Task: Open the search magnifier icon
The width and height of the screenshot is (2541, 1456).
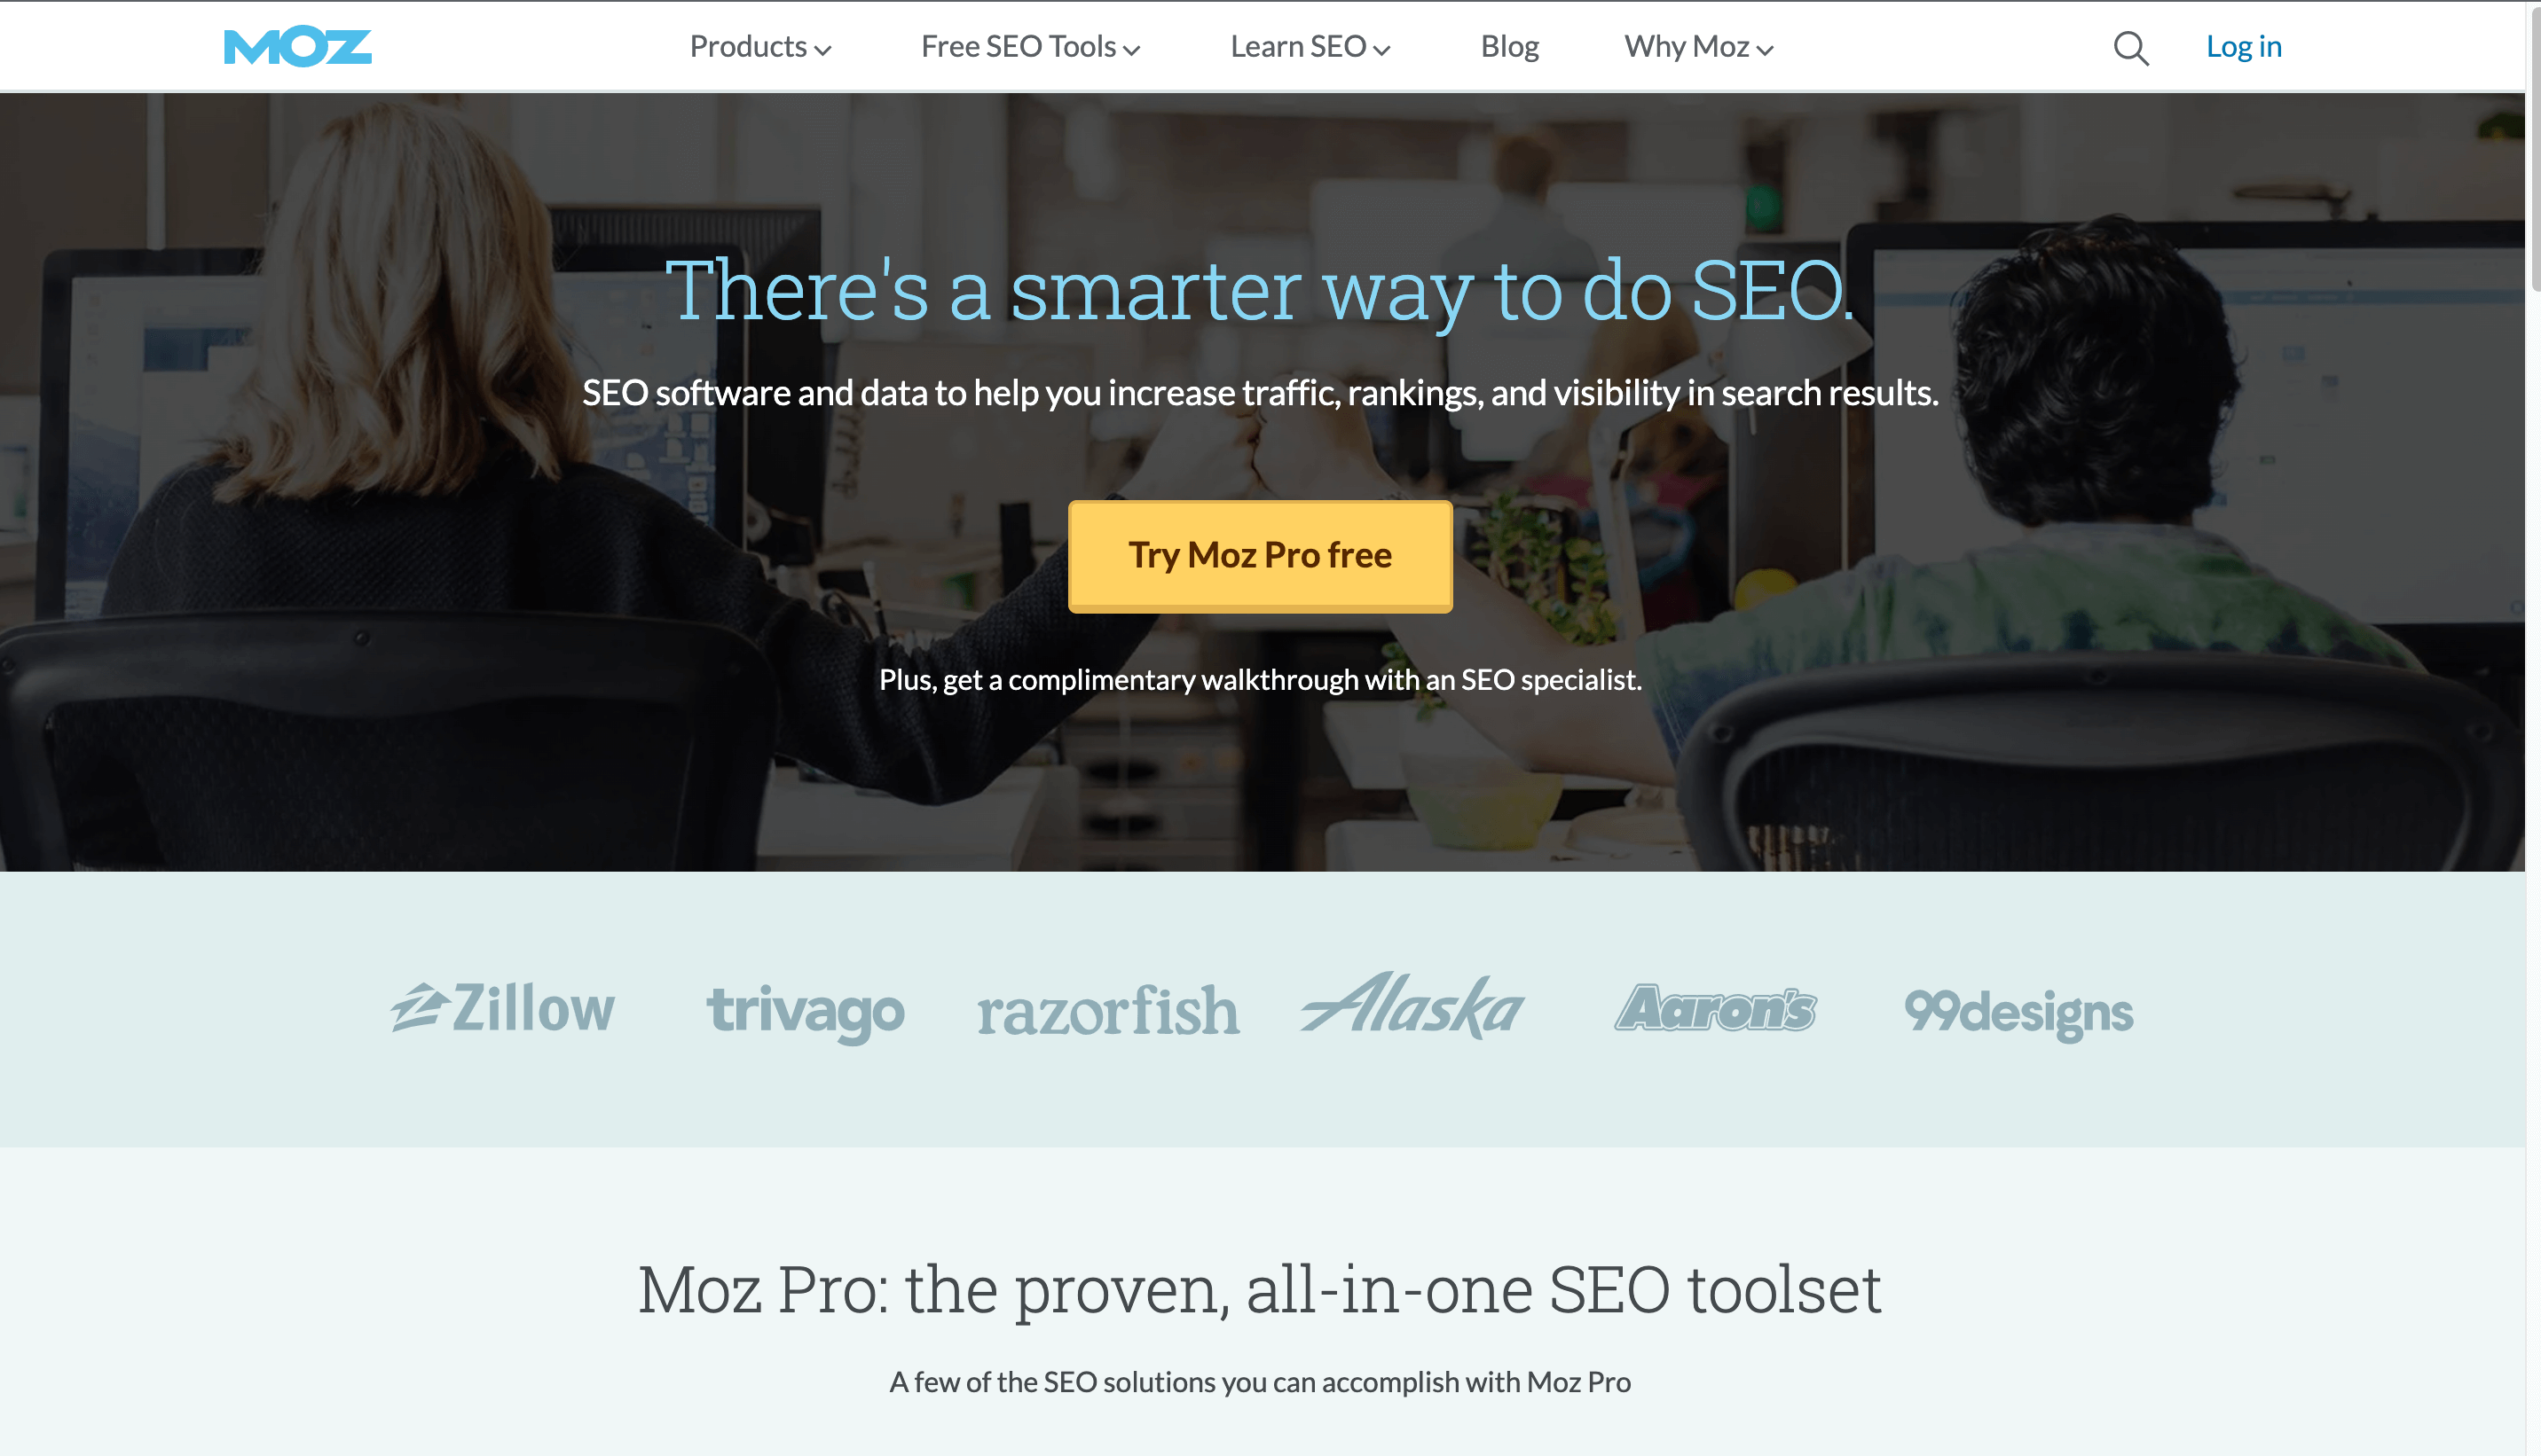Action: coord(2131,48)
